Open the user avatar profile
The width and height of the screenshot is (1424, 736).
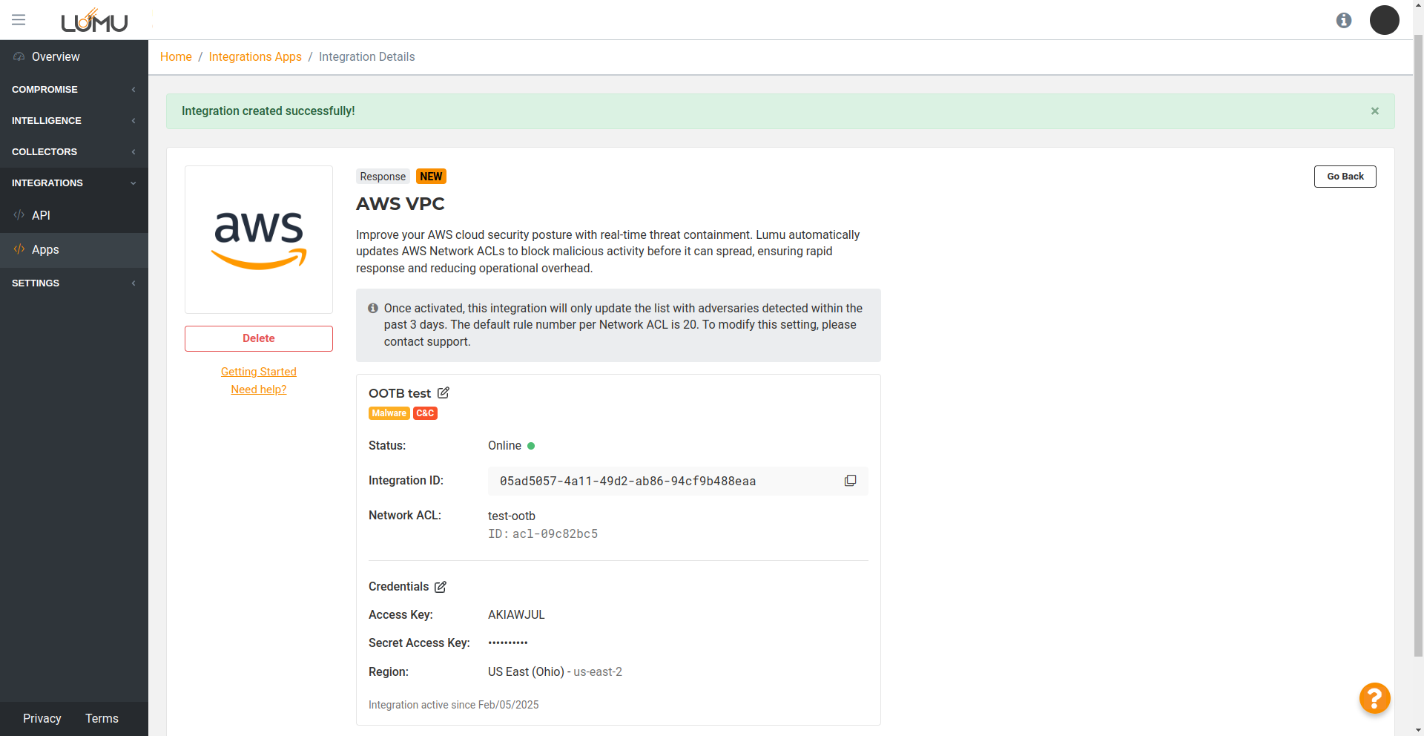[x=1383, y=20]
